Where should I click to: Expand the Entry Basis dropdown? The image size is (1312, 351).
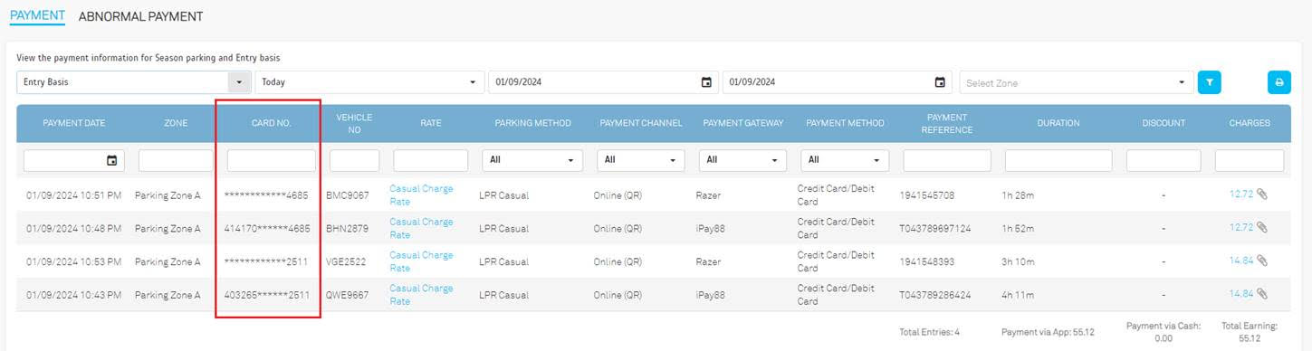pos(134,82)
